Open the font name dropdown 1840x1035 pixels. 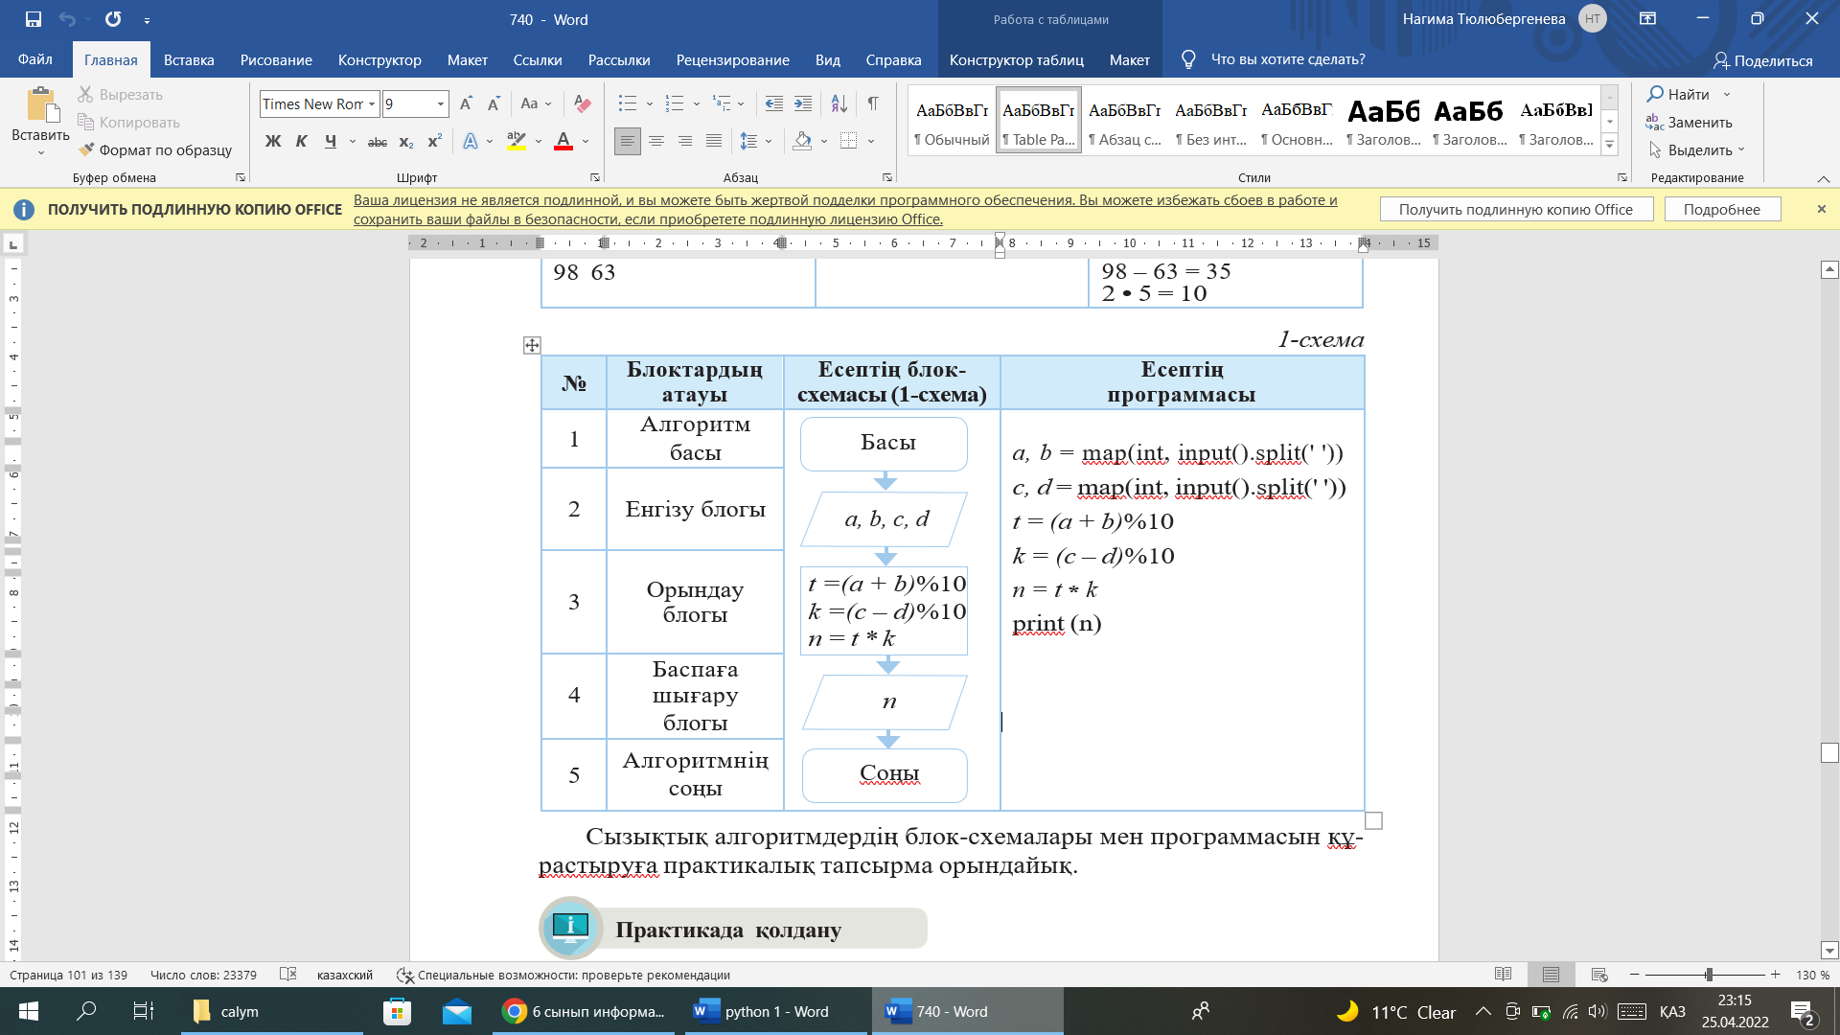pyautogui.click(x=372, y=103)
